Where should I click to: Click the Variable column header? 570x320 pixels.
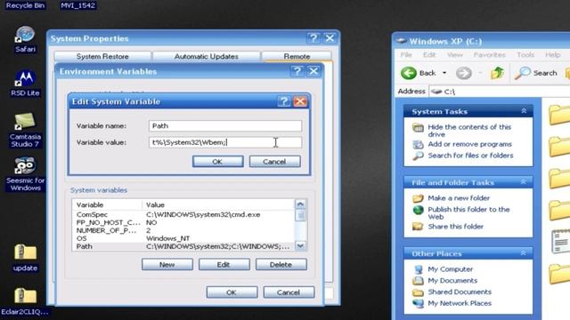107,204
